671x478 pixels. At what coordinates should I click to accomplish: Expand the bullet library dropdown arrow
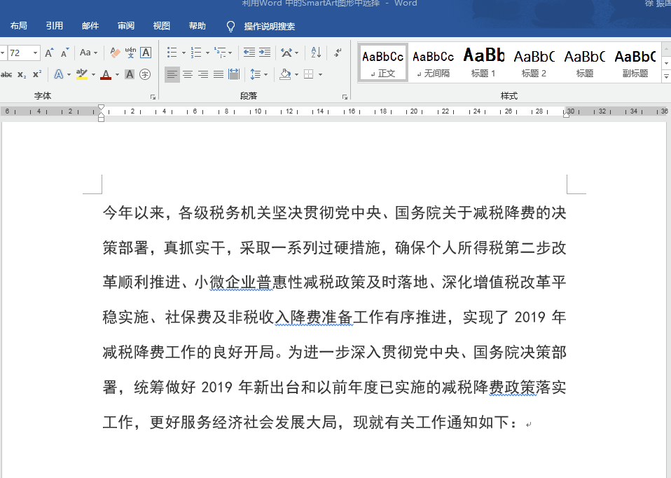pos(184,53)
